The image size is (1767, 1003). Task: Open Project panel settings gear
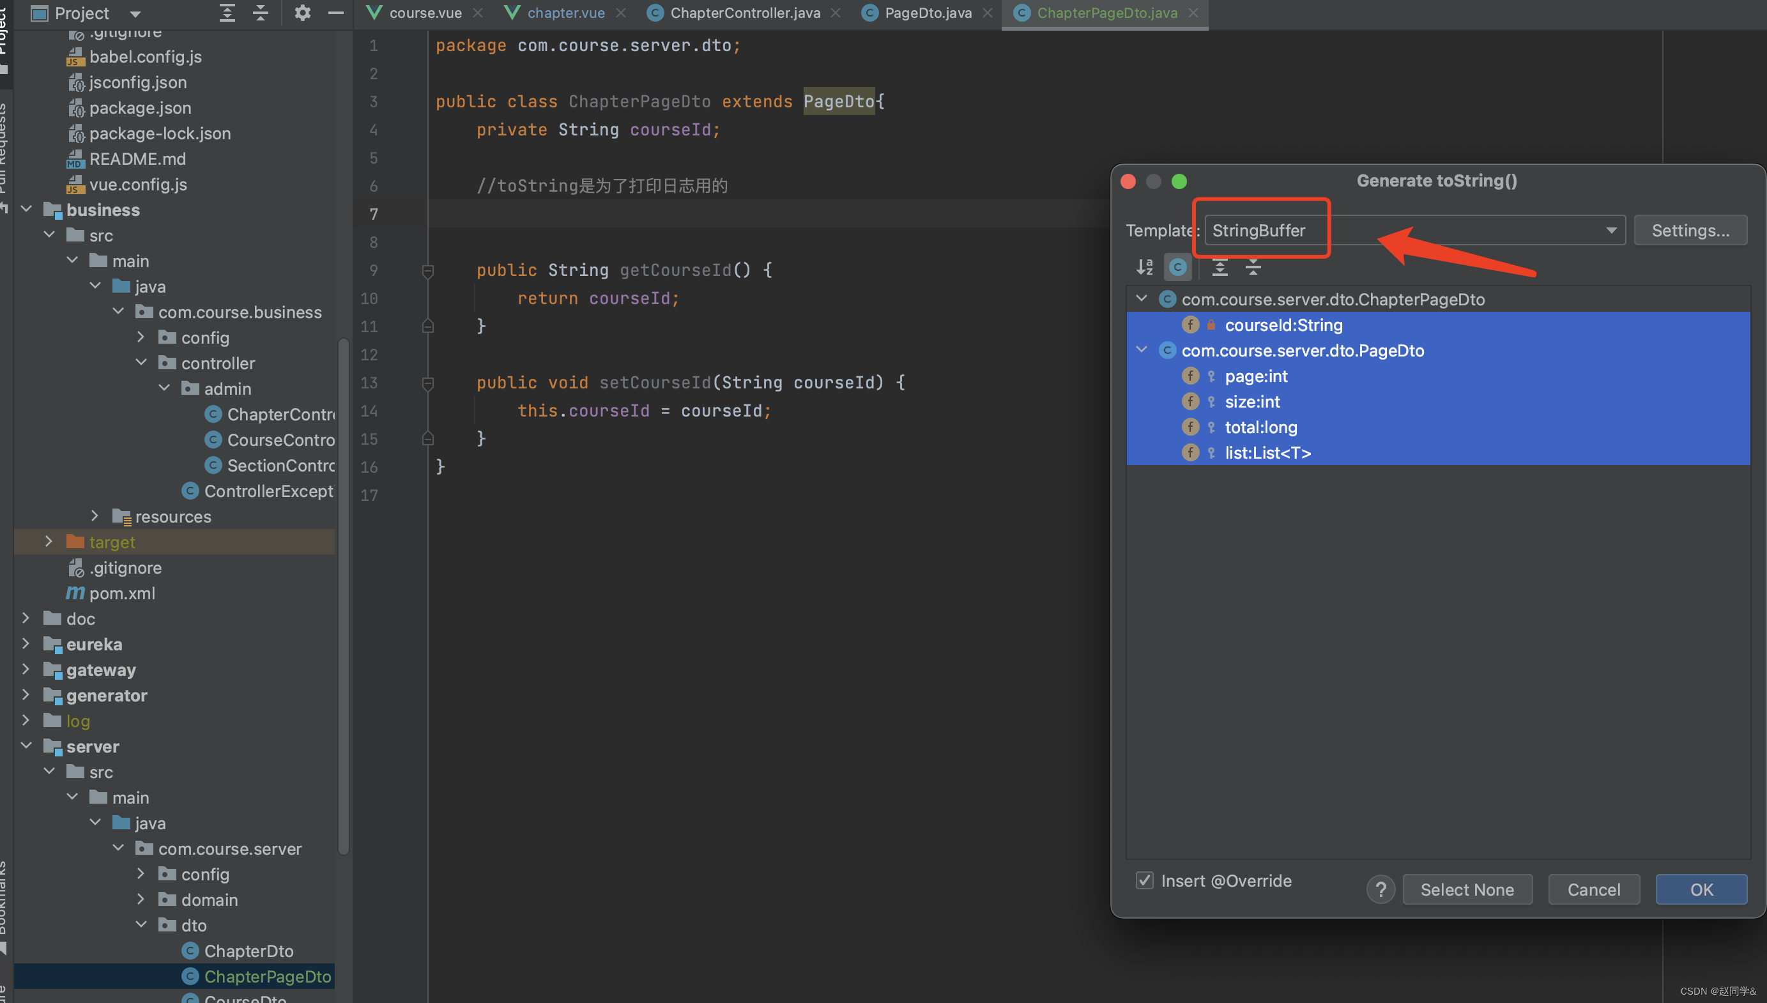tap(302, 13)
